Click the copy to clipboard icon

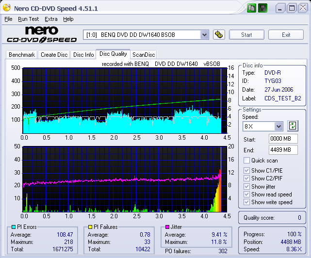251,8
